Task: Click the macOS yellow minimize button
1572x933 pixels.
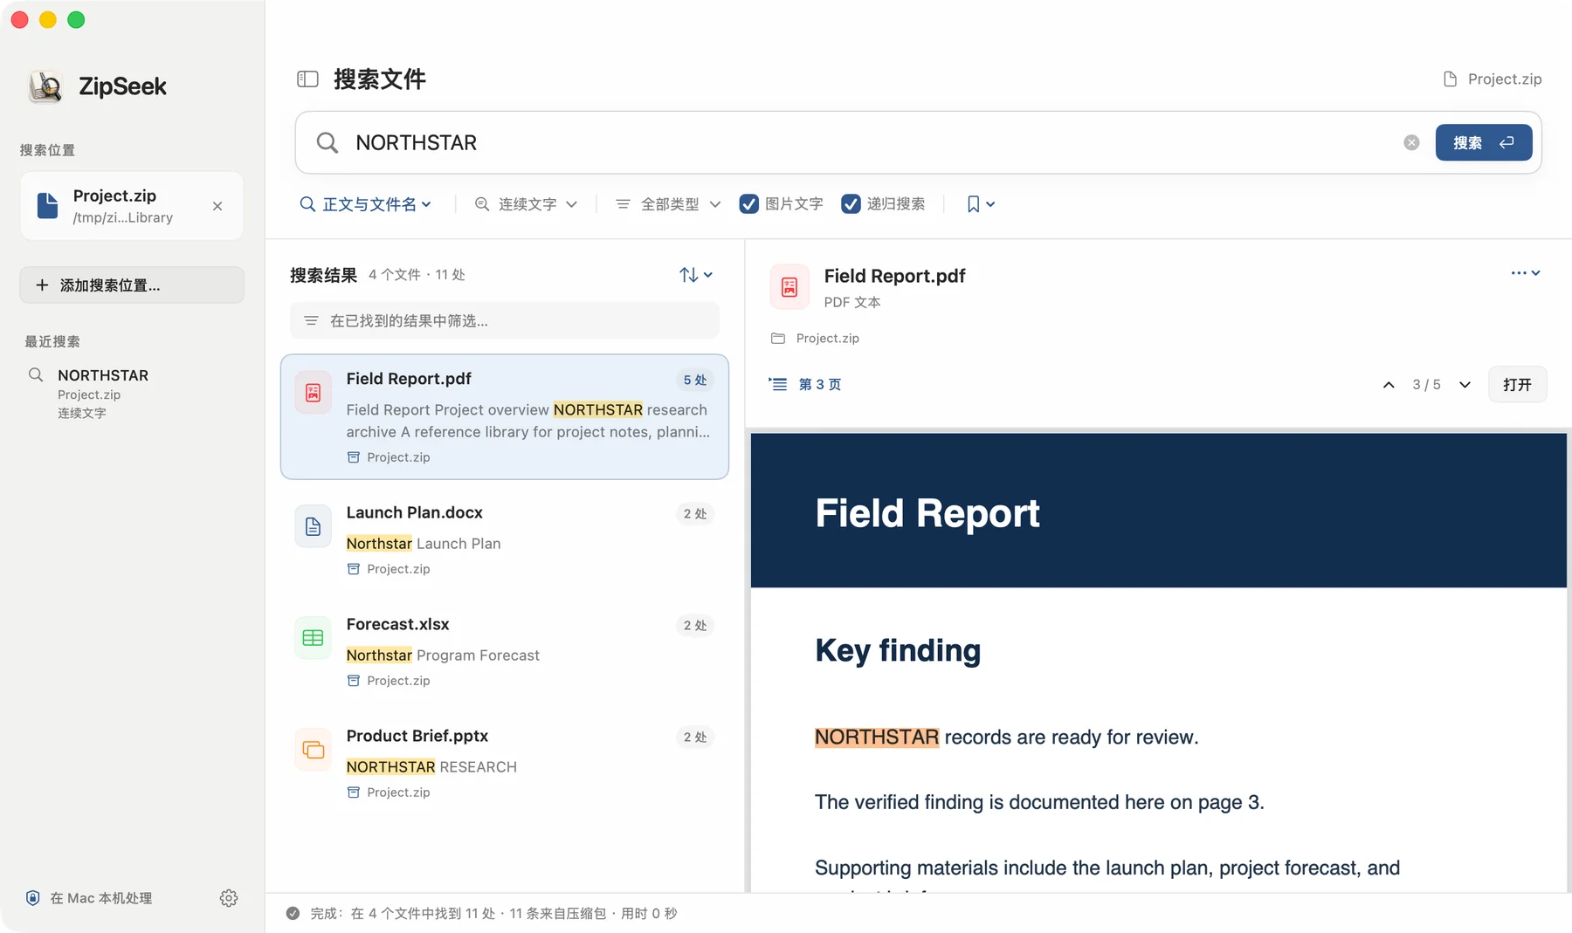Action: coord(48,20)
